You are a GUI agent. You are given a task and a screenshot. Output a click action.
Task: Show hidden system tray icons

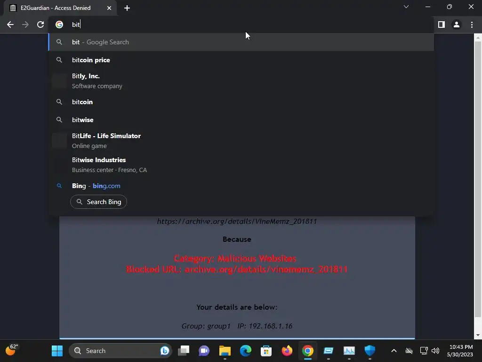394,351
